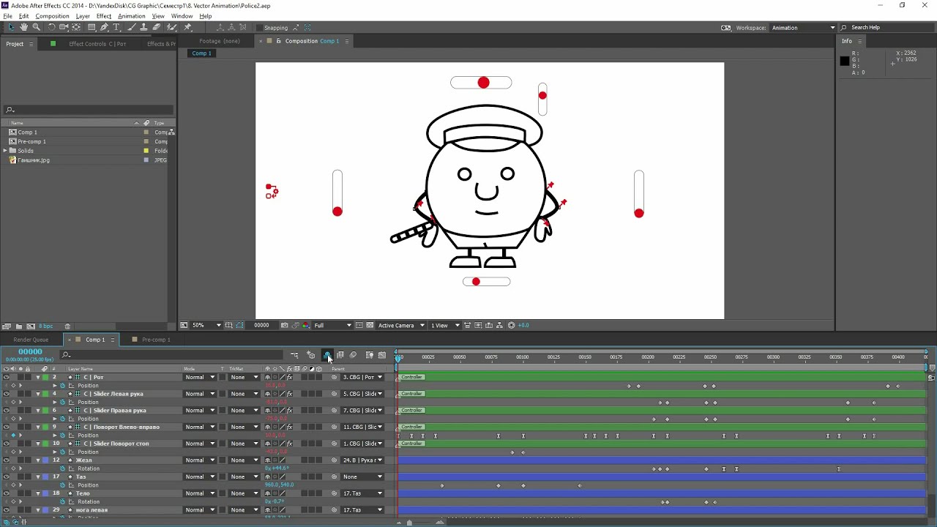Screen dimensions: 937x527
Task: Hide the 'C | Slider Левая рука' layer
Action: [7, 394]
